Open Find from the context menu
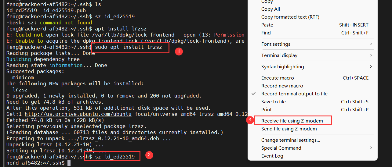The height and width of the screenshot is (167, 392). point(266,33)
